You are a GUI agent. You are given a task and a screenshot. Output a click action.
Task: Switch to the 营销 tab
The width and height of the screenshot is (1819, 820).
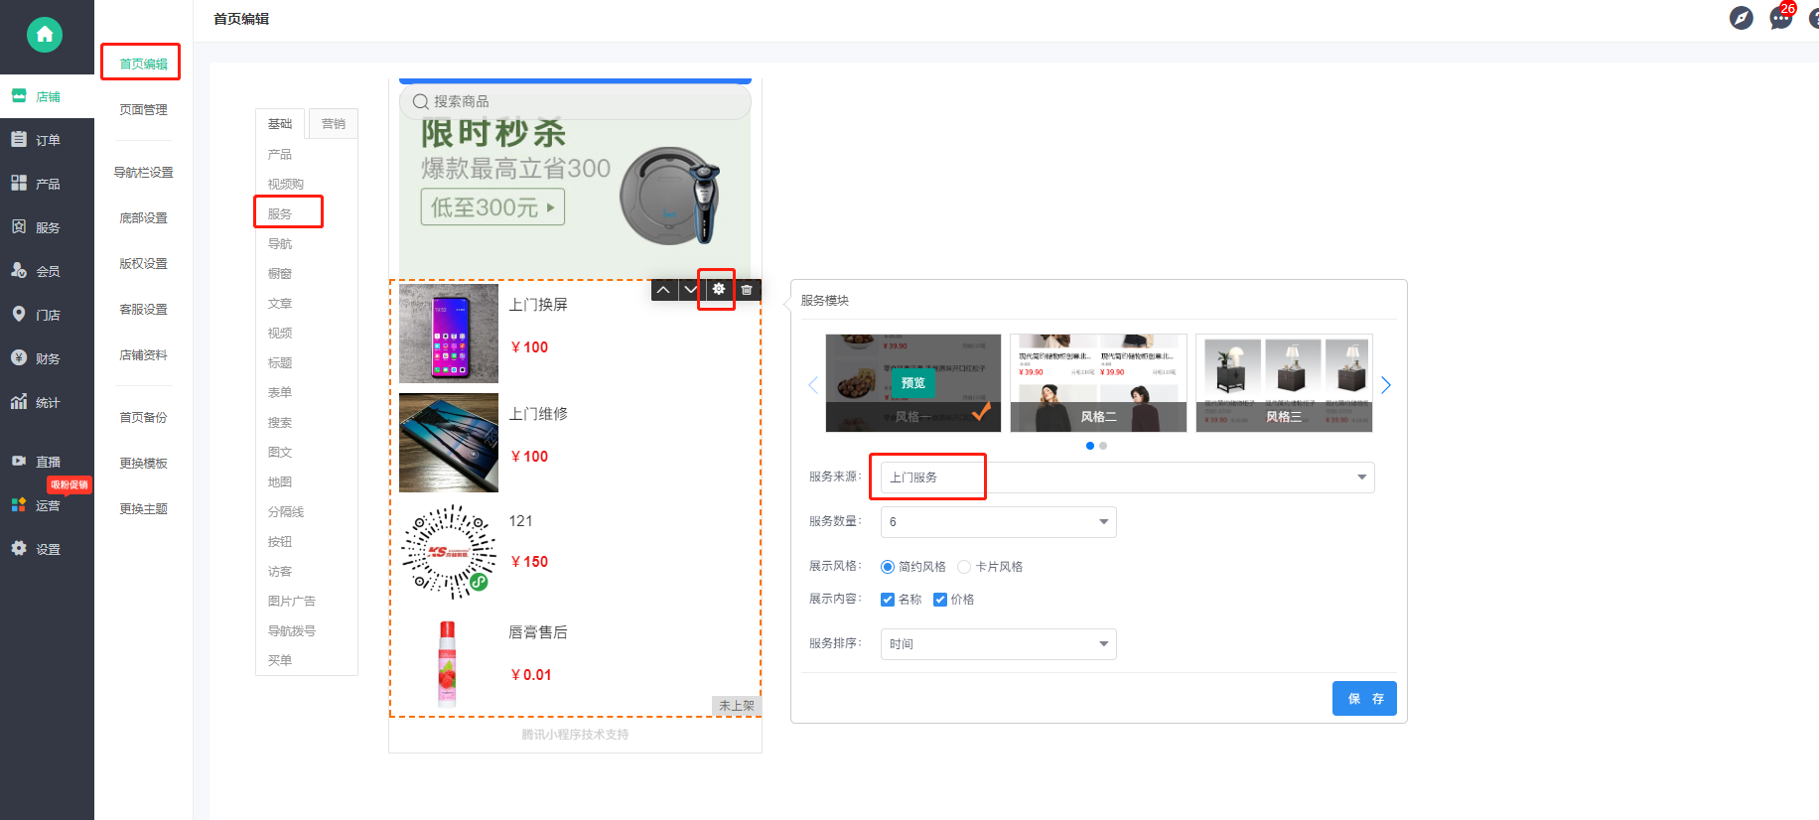pyautogui.click(x=334, y=124)
